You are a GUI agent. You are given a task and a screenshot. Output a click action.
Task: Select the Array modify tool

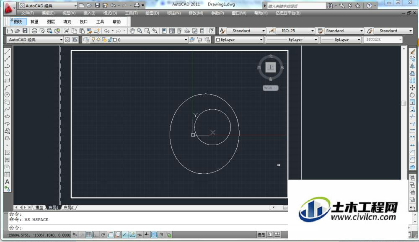(412, 80)
